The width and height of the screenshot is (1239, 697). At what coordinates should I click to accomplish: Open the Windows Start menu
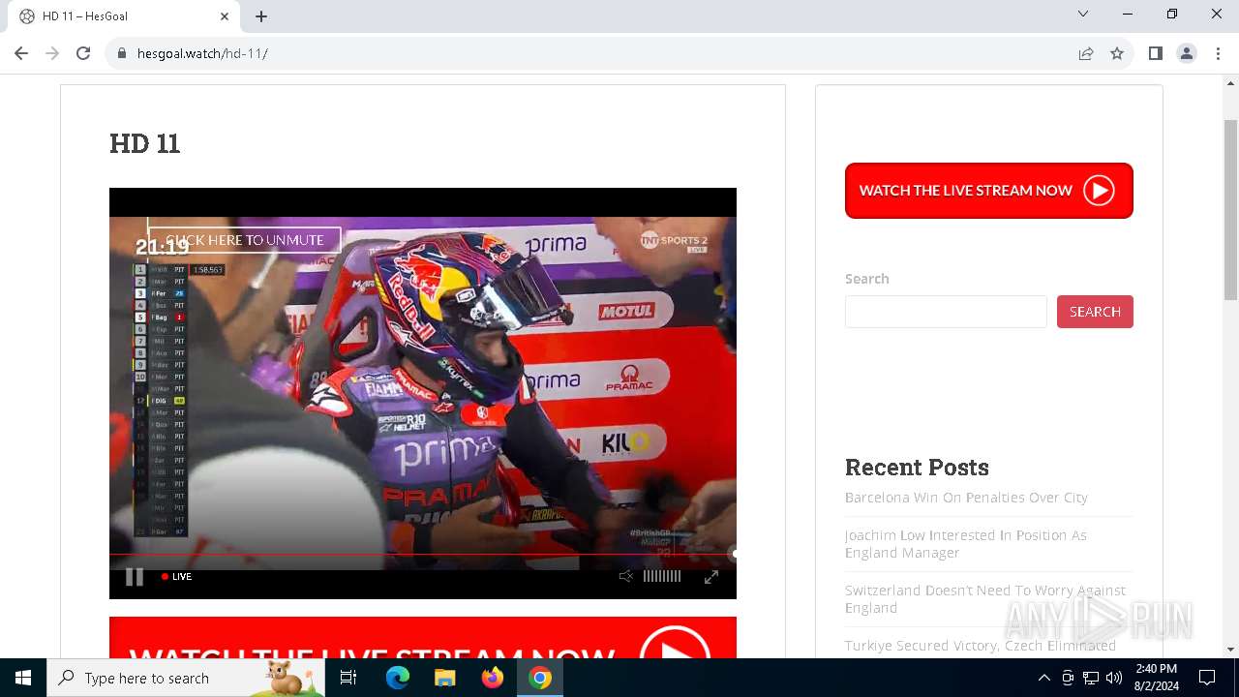coord(23,678)
